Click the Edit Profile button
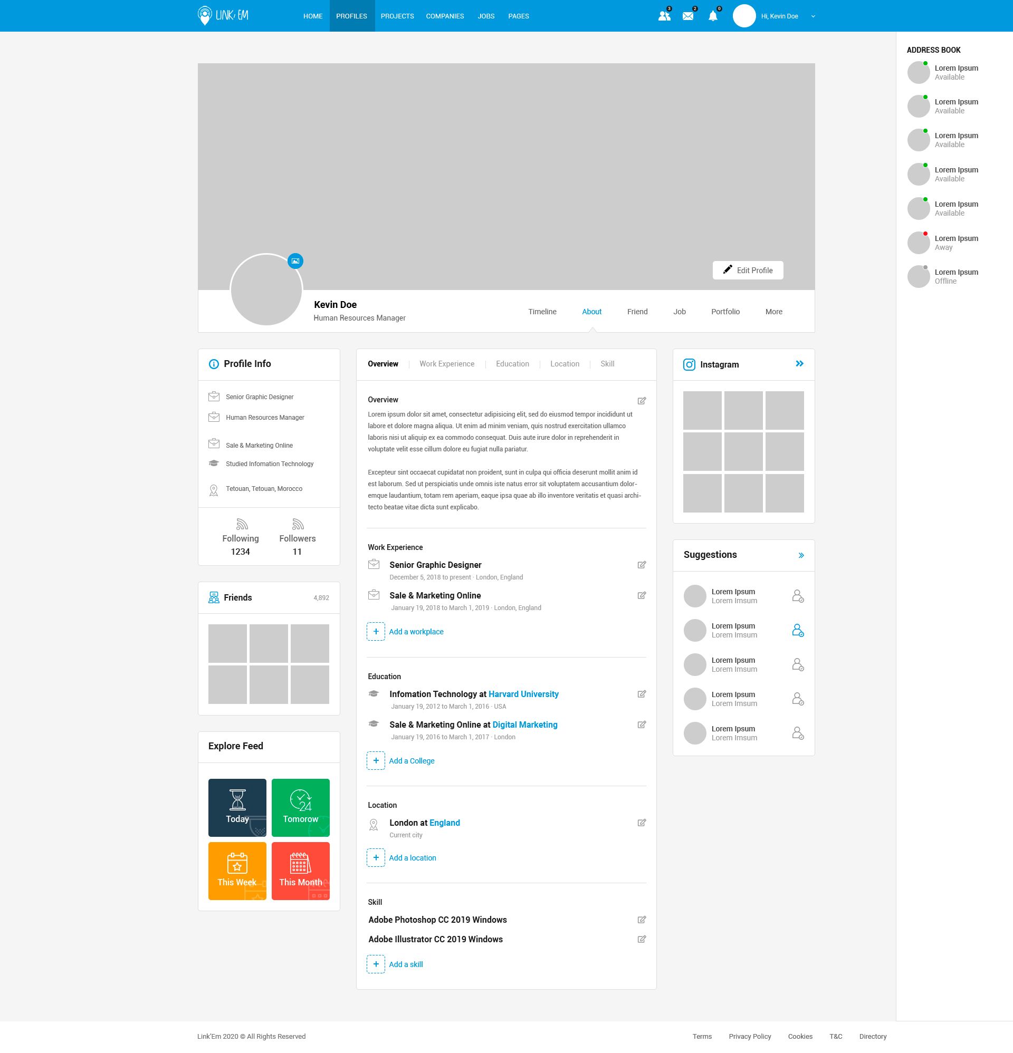The width and height of the screenshot is (1013, 1053). pyautogui.click(x=748, y=270)
